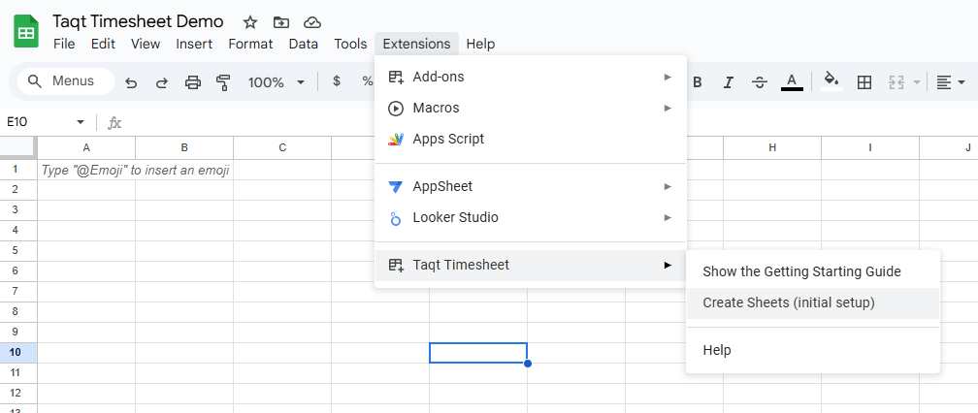Toggle strikethrough formatting
978x413 pixels.
point(760,82)
